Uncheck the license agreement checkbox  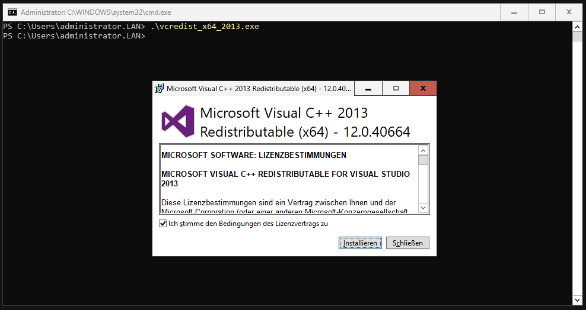coord(163,224)
